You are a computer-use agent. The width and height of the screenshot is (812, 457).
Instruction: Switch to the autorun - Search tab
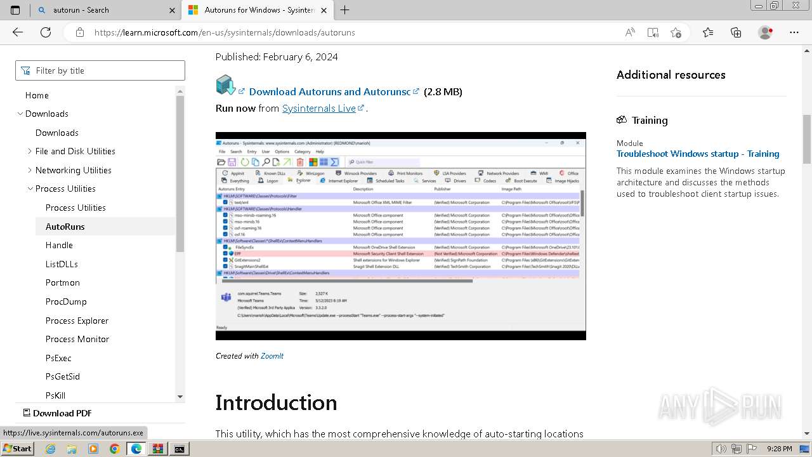click(x=105, y=10)
